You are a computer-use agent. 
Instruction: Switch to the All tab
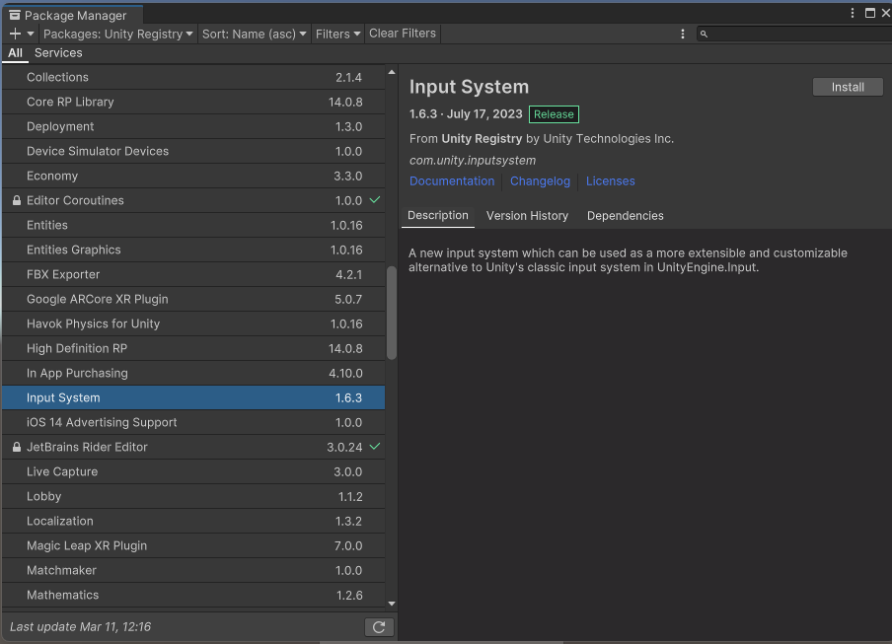pyautogui.click(x=16, y=53)
